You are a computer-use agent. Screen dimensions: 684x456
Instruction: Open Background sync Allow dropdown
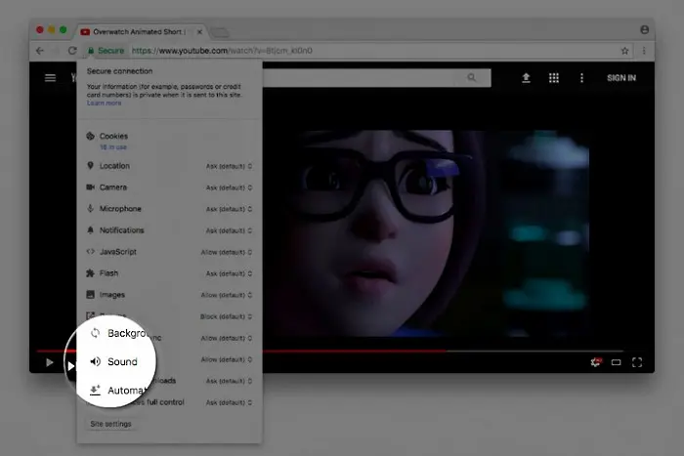coord(227,338)
